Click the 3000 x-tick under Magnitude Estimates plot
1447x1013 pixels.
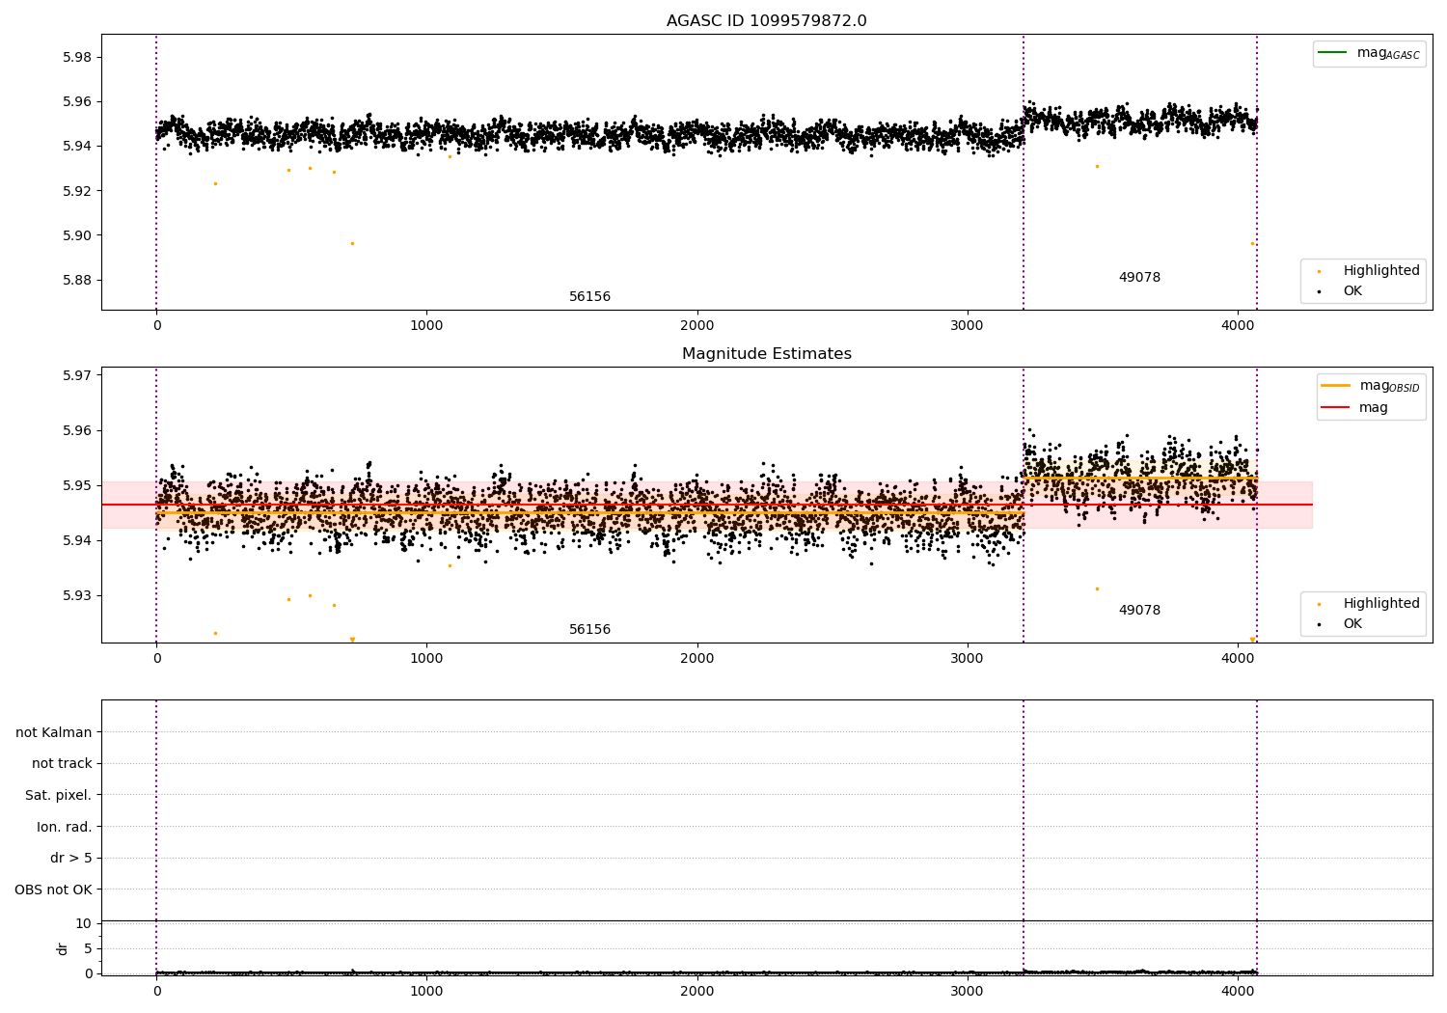968,658
